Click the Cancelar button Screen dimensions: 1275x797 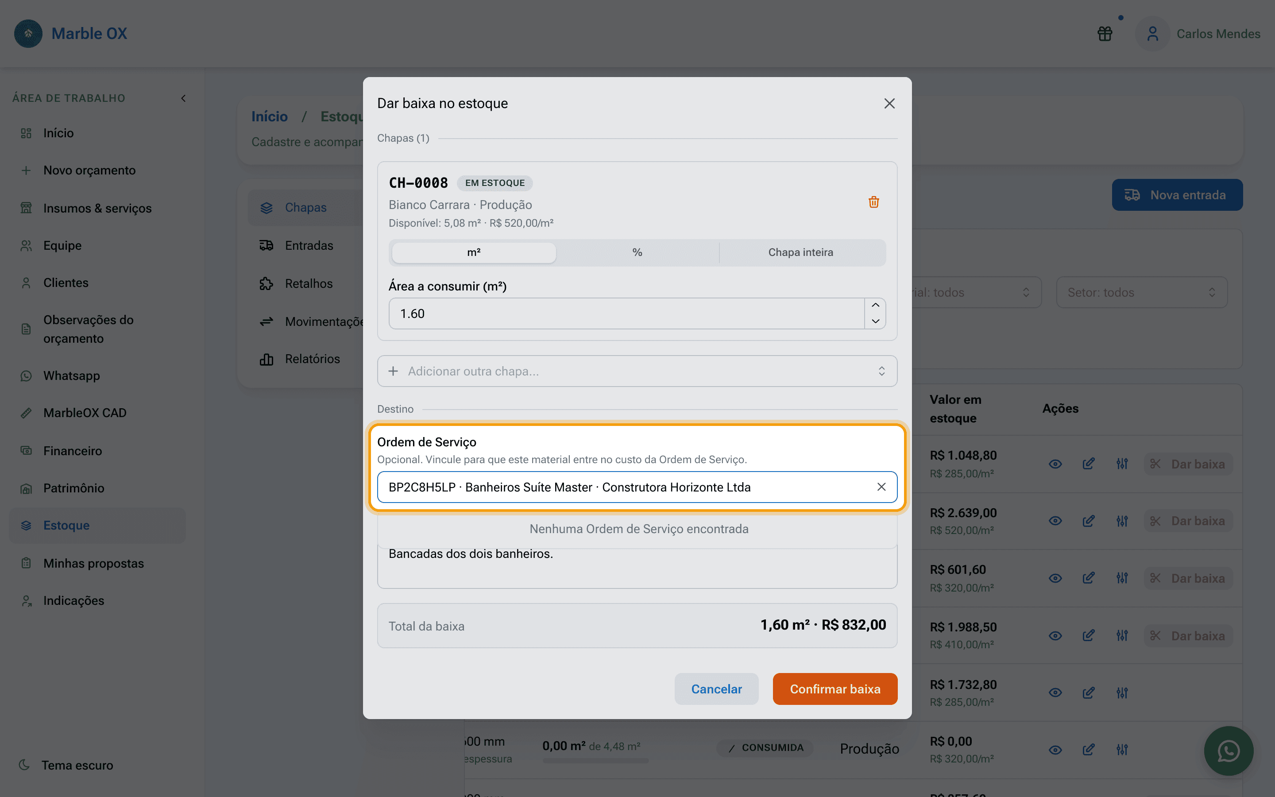tap(716, 689)
